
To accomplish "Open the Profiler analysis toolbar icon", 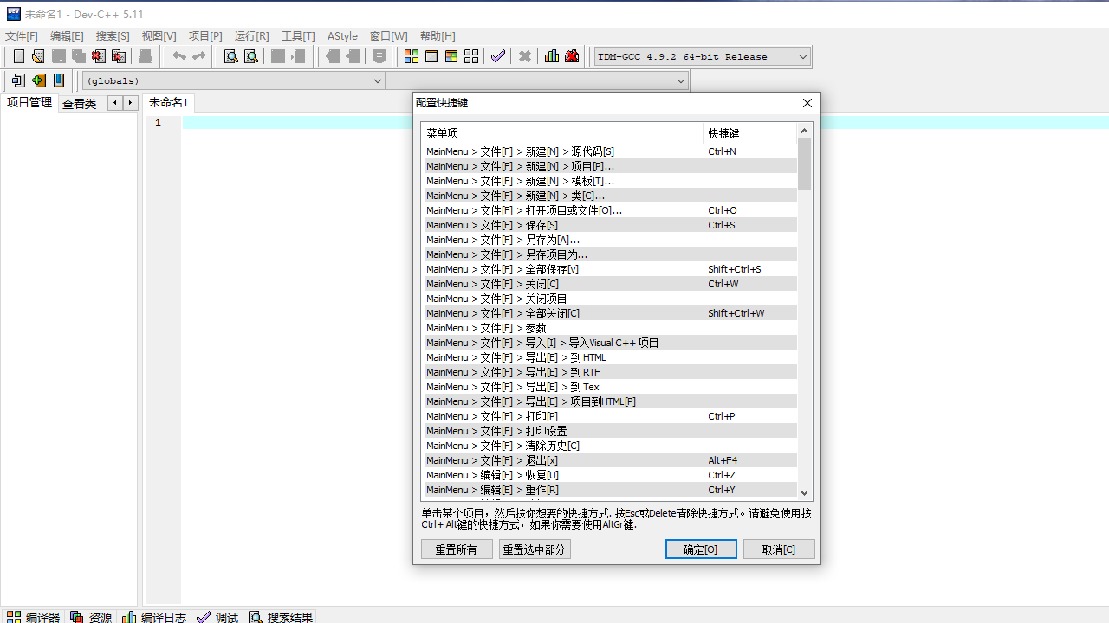I will pyautogui.click(x=552, y=55).
